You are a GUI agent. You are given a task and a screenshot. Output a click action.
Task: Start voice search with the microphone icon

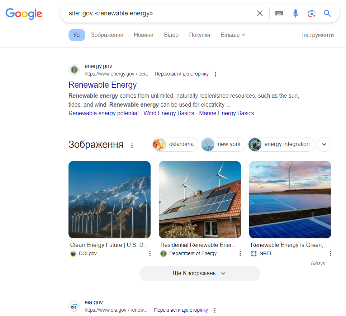coord(295,13)
